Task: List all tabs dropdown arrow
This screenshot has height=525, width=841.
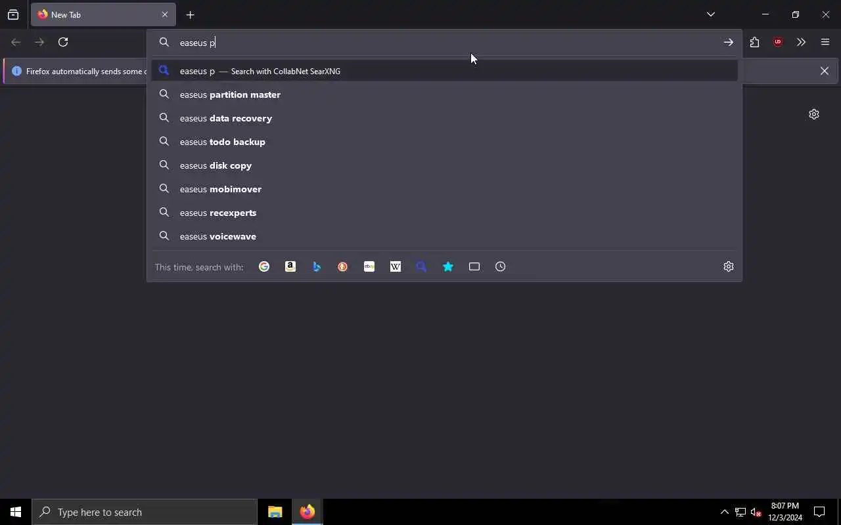Action: click(x=711, y=14)
